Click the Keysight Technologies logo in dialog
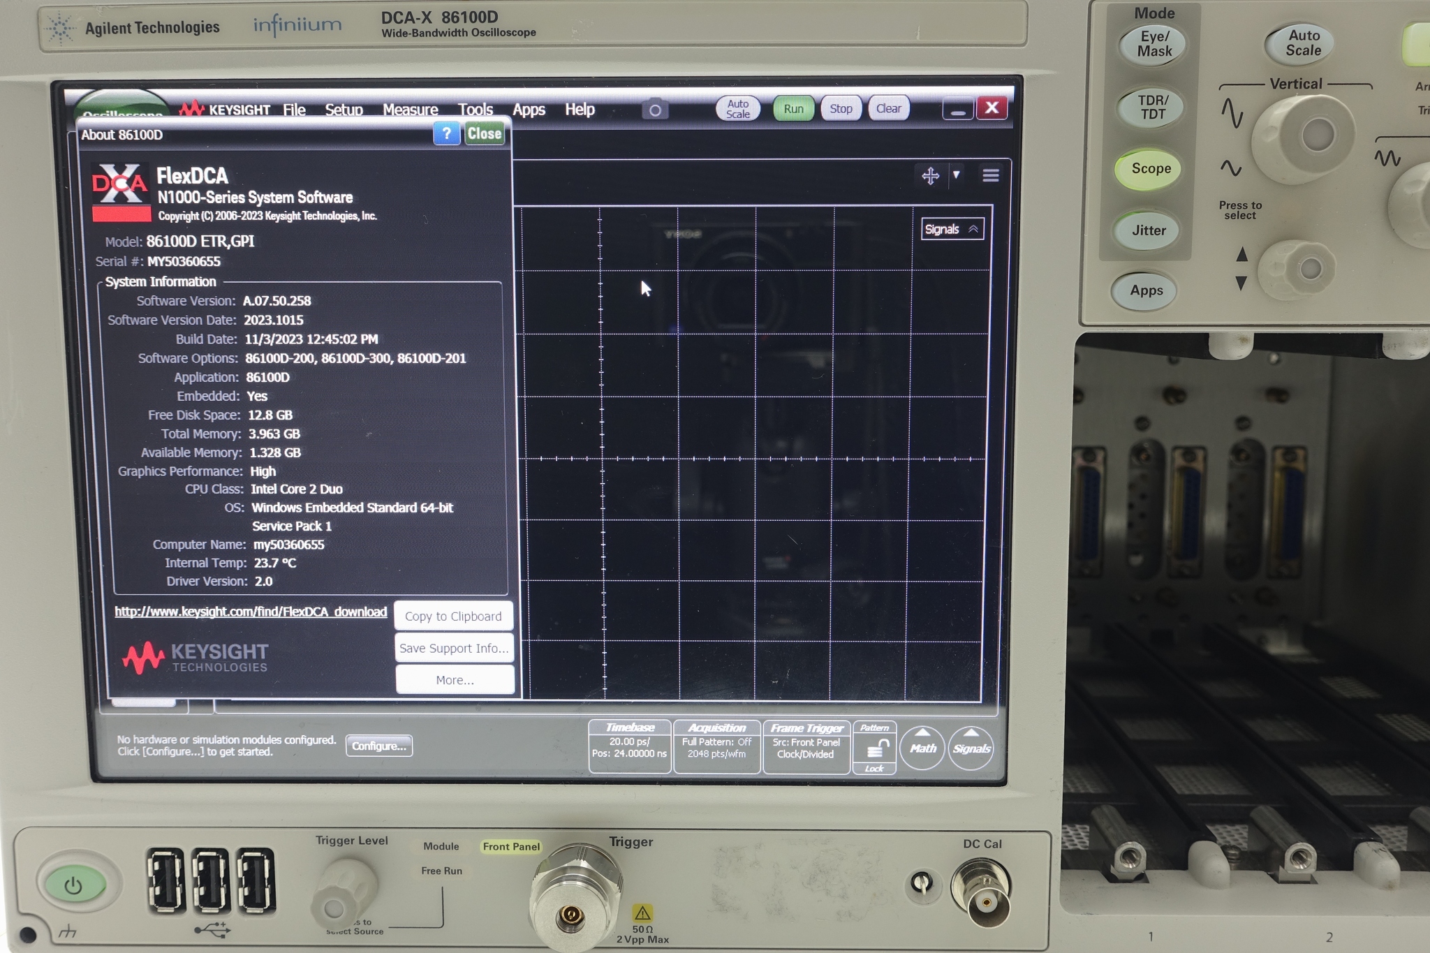The image size is (1430, 953). 195,656
